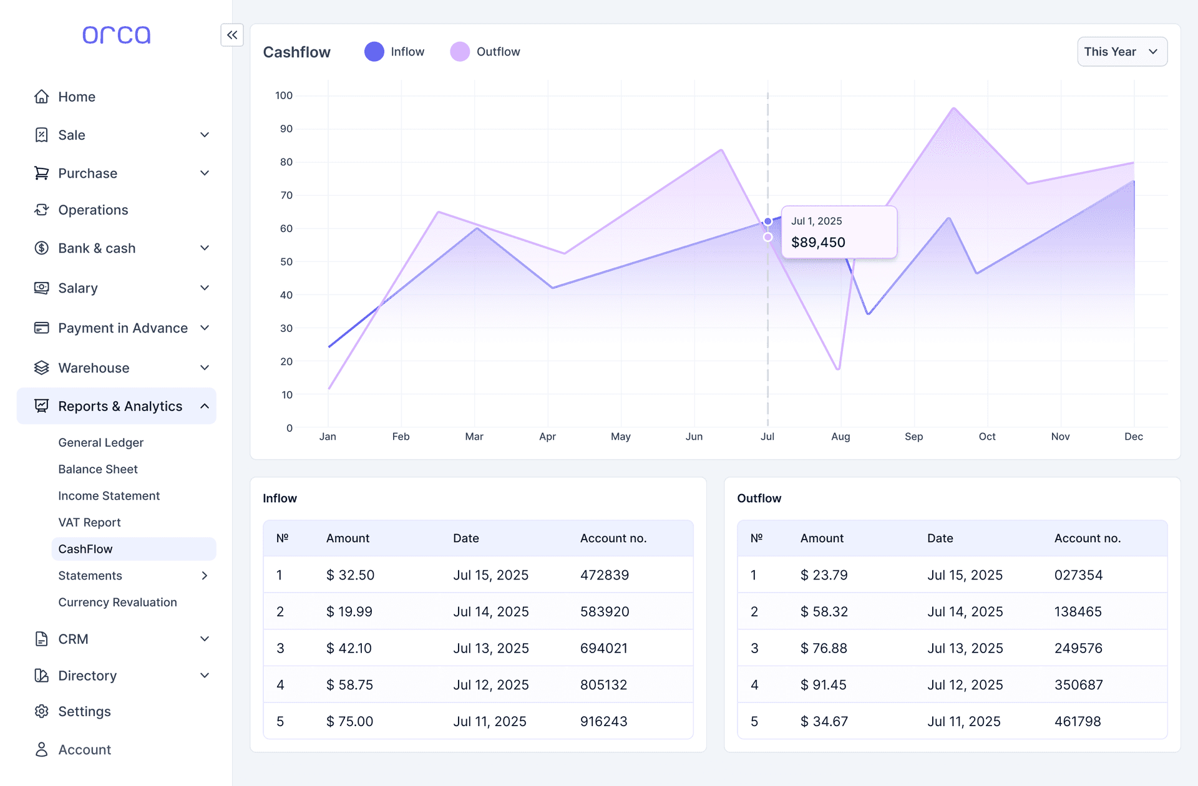The width and height of the screenshot is (1198, 786).
Task: Click the Jul 1 tooltip showing $89,450
Action: [x=839, y=231]
